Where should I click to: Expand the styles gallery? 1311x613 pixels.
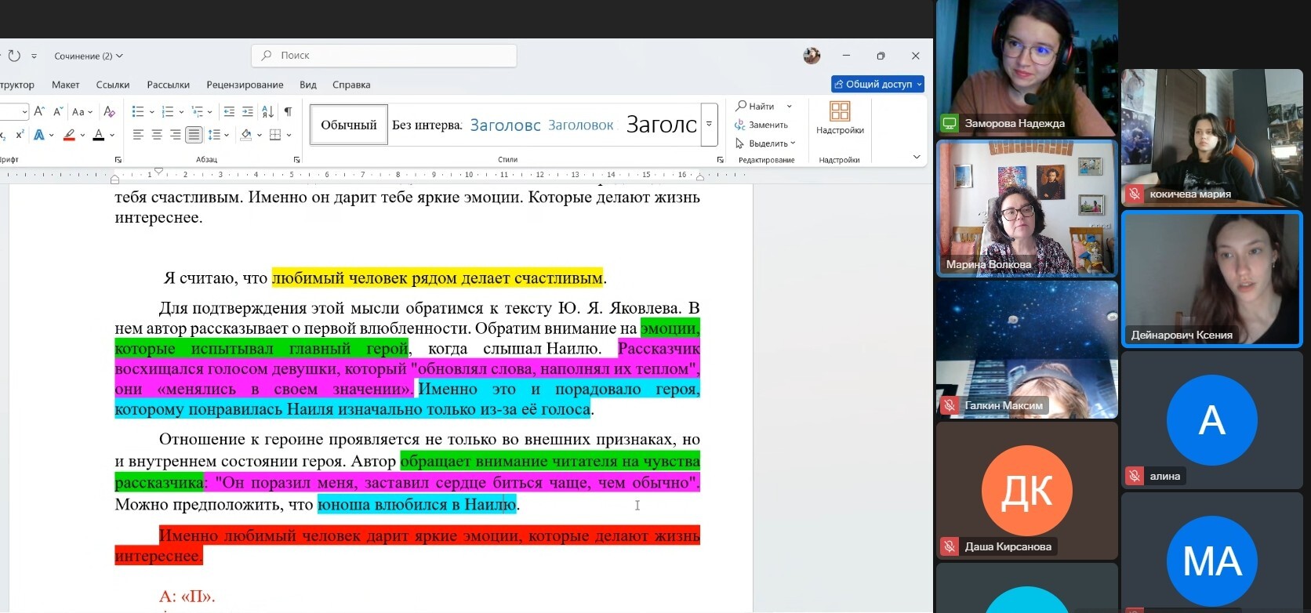710,124
